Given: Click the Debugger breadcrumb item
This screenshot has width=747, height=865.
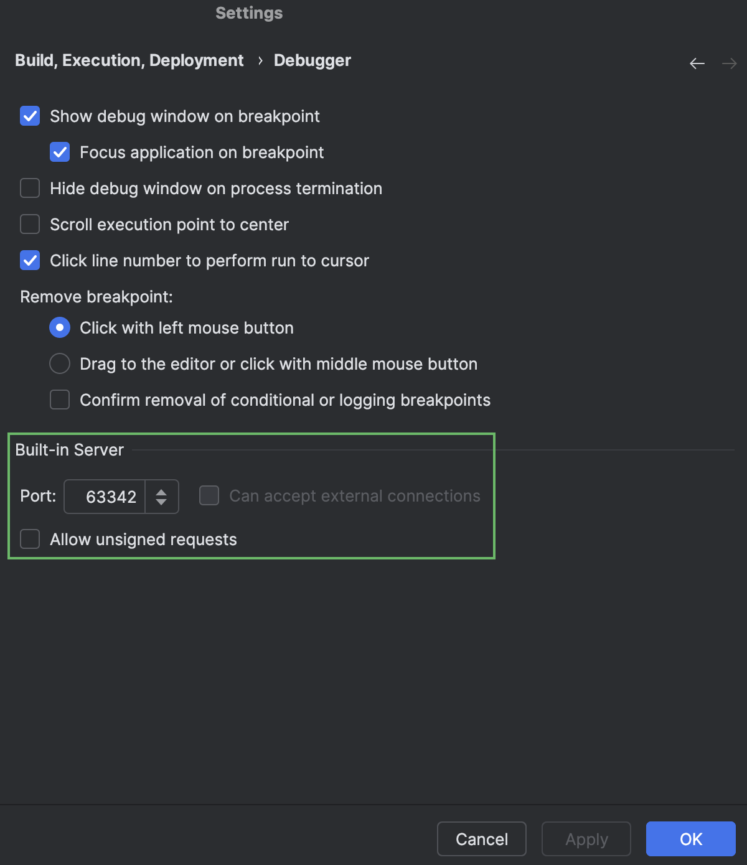Looking at the screenshot, I should (x=312, y=60).
